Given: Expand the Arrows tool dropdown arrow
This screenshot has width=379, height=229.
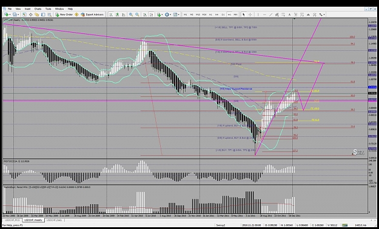Looking at the screenshot, I should [x=324, y=15].
